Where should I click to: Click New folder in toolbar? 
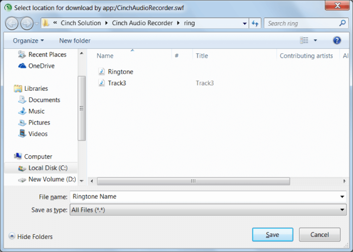tap(76, 40)
